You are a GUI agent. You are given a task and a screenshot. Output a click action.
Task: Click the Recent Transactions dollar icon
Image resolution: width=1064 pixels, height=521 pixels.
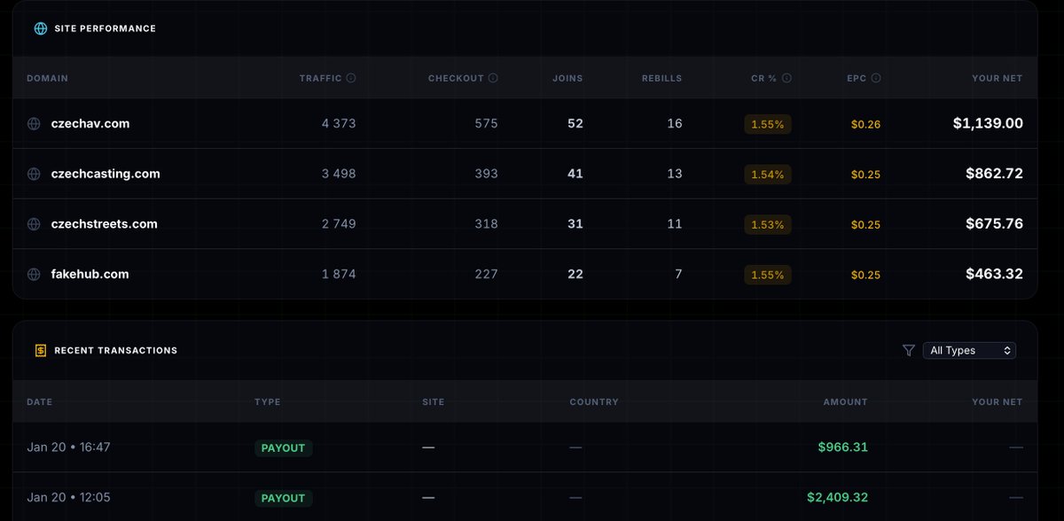coord(41,350)
